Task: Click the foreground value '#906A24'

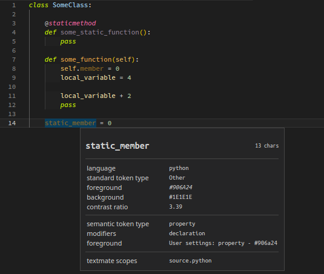Action: pyautogui.click(x=180, y=187)
